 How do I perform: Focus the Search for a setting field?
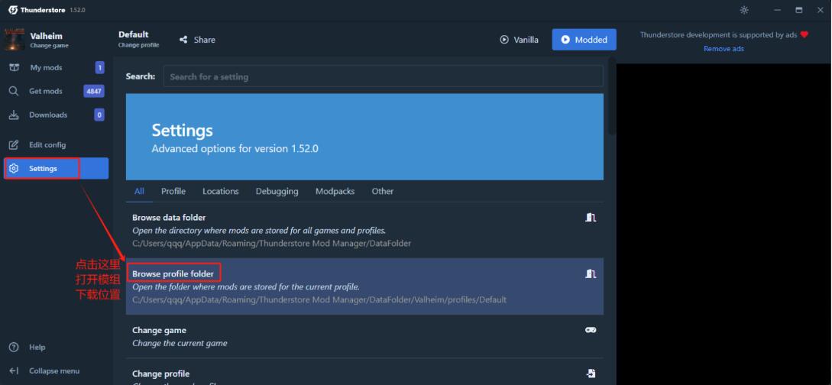point(383,76)
